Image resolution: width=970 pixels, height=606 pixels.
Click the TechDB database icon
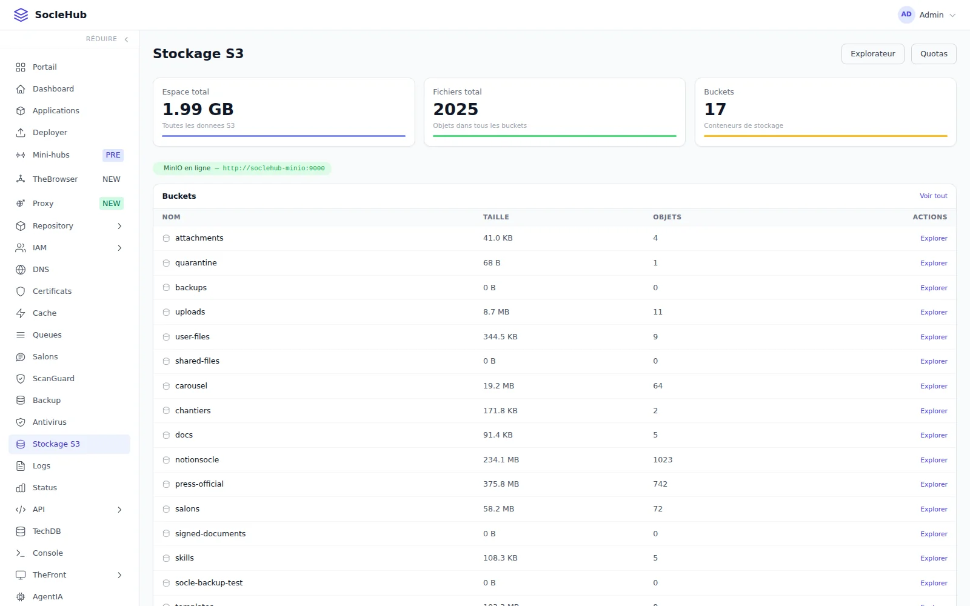(21, 531)
